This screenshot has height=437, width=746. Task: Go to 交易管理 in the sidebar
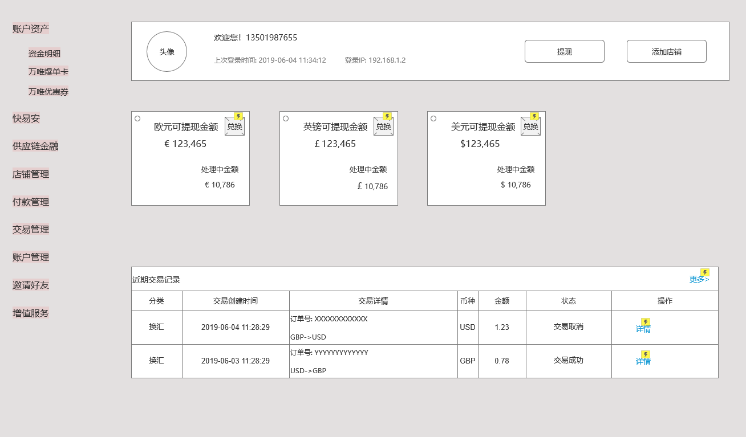31,229
